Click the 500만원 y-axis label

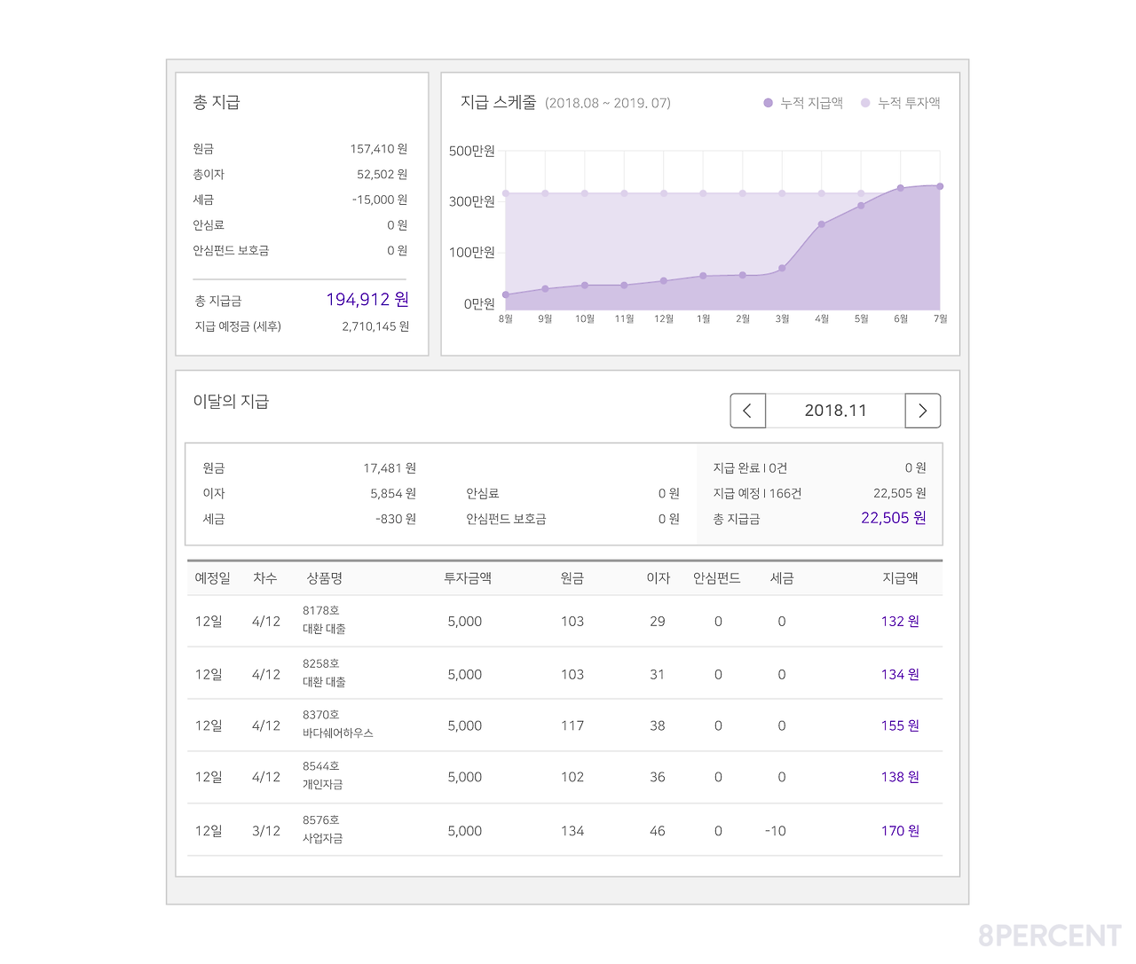point(472,151)
